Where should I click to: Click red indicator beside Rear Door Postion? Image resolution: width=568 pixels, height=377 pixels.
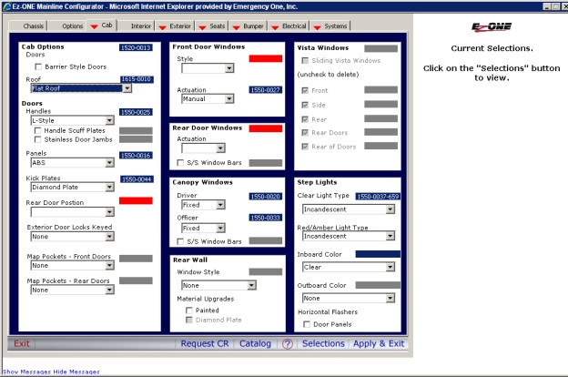136,201
